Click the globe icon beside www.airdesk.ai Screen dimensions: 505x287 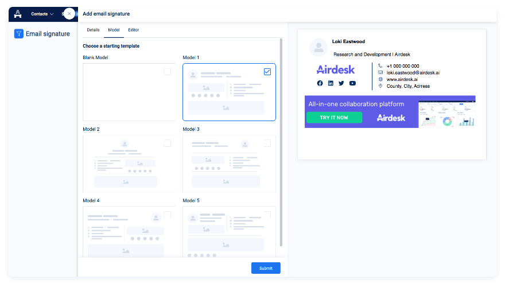[380, 79]
